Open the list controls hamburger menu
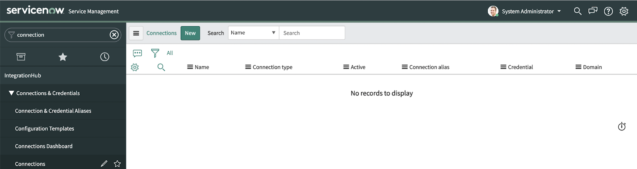The height and width of the screenshot is (169, 637). click(136, 33)
